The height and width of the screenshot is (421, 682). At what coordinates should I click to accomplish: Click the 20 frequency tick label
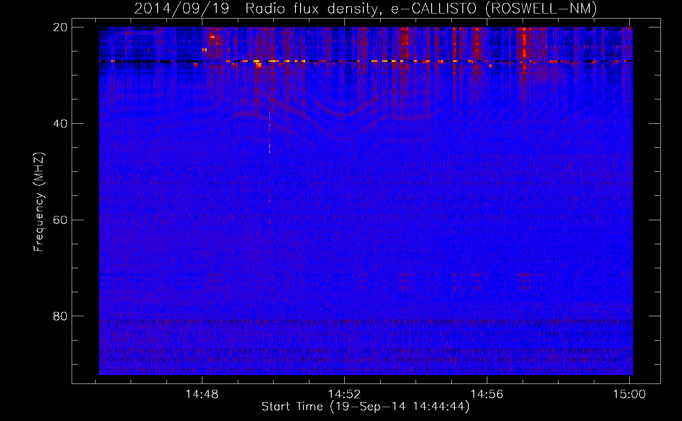(60, 27)
